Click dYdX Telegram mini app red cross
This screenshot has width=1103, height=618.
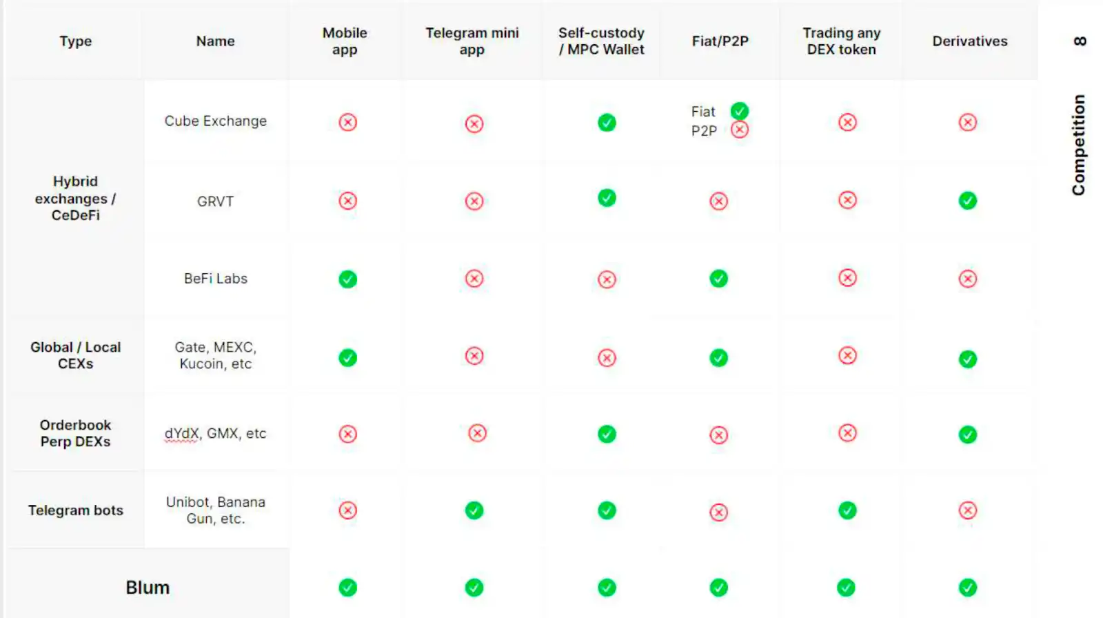477,433
